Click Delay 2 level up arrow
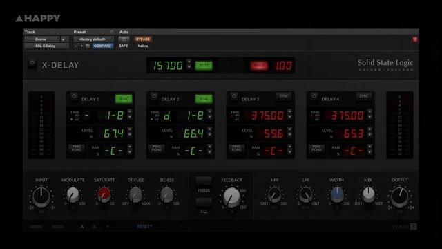Image resolution: width=442 pixels, height=249 pixels. click(210, 129)
